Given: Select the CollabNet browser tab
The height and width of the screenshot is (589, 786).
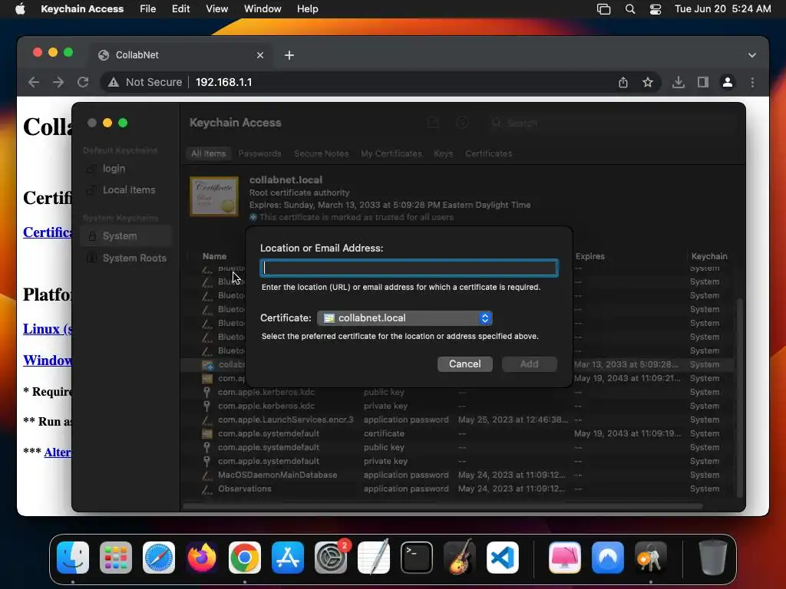Looking at the screenshot, I should [181, 55].
